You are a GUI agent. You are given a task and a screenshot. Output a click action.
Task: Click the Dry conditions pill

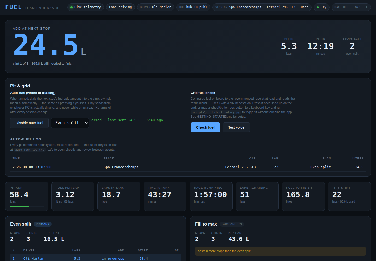coord(321,7)
